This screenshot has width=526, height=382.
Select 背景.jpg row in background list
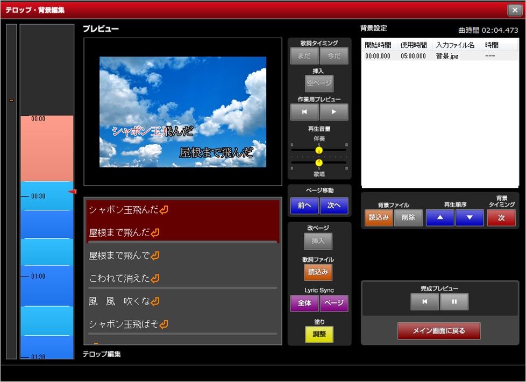[x=439, y=56]
